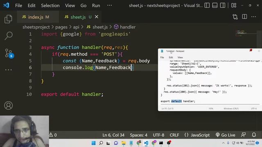Toggle the primary side bar layout button
262x147 pixels.
click(x=207, y=5)
